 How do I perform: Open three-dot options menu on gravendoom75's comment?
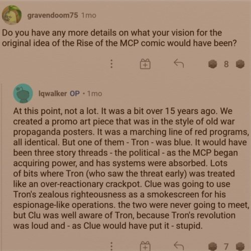[111, 64]
